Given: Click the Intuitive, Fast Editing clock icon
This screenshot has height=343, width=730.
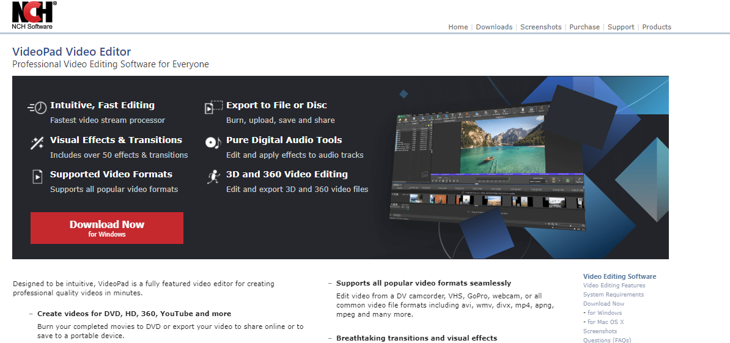Looking at the screenshot, I should pyautogui.click(x=37, y=108).
